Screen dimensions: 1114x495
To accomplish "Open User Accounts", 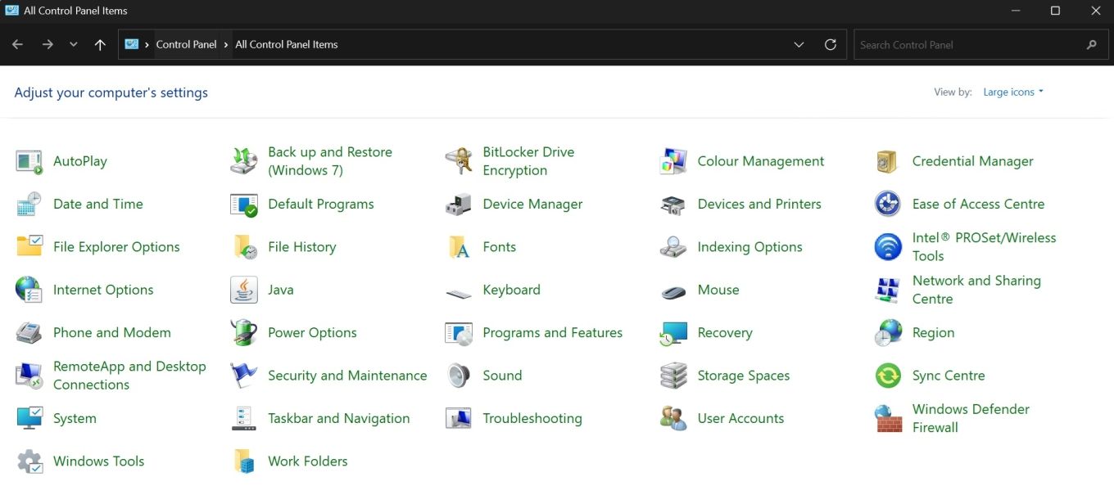I will tap(740, 418).
